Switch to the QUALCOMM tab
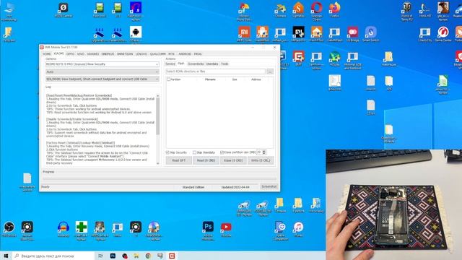Screen dimensions: 462x260 pos(157,54)
